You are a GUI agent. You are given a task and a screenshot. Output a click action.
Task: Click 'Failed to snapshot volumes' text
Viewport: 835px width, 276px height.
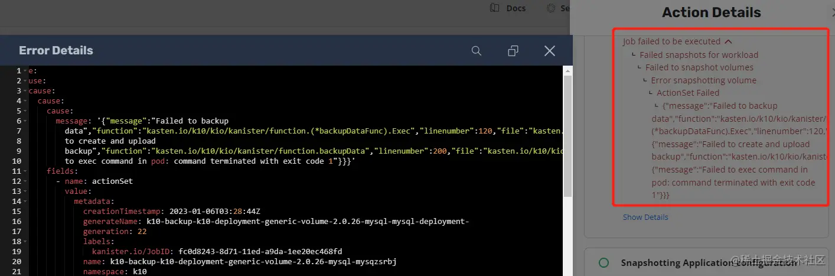click(699, 67)
